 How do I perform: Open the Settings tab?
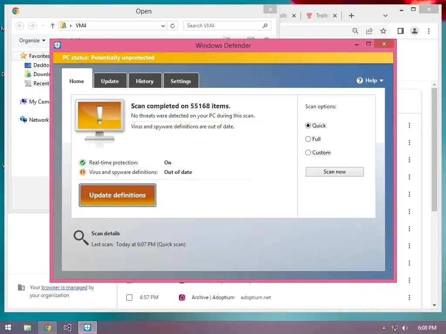pyautogui.click(x=181, y=80)
